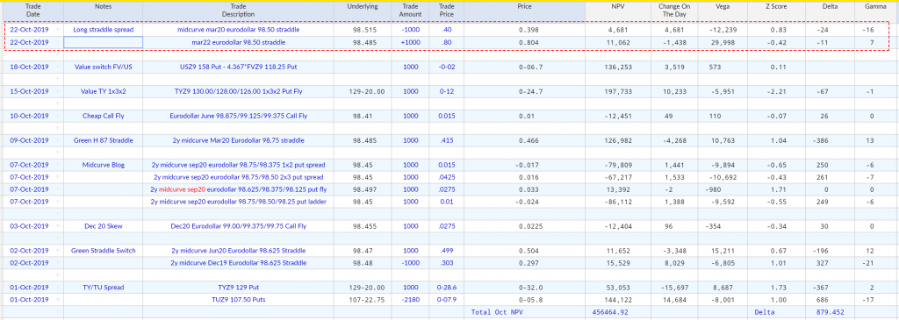Click the NPV column header
The width and height of the screenshot is (899, 320).
pyautogui.click(x=617, y=11)
